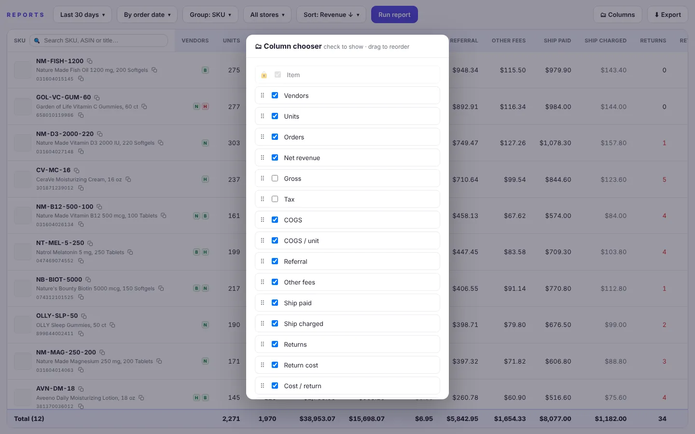Enable the Tax column checkbox
Screen dimensions: 695x434
275,199
